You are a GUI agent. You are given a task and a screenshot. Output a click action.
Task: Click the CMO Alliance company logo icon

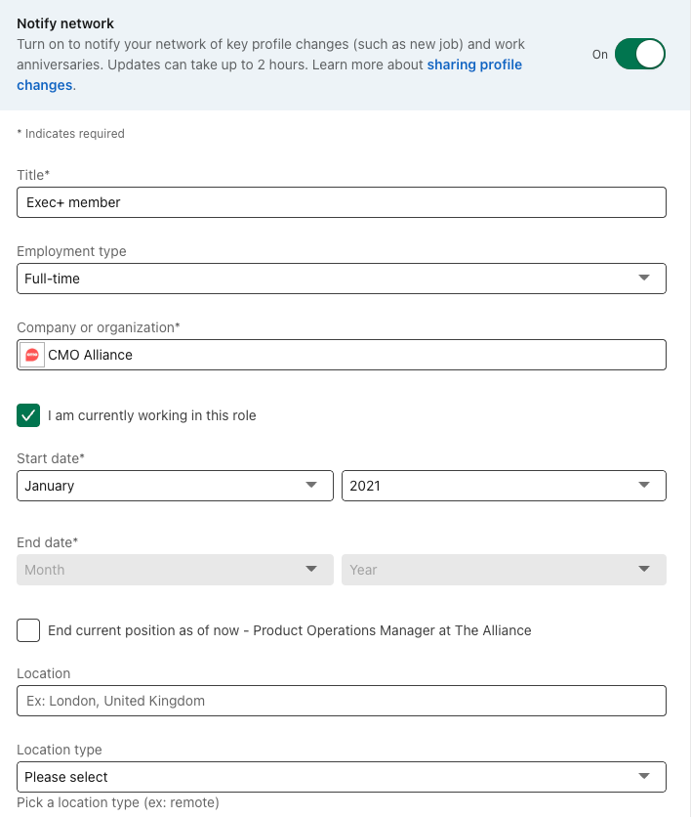point(32,355)
